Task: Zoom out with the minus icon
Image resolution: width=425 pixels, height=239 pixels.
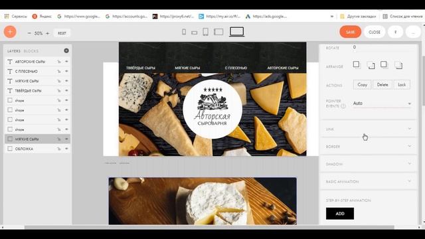Action: pyautogui.click(x=29, y=33)
